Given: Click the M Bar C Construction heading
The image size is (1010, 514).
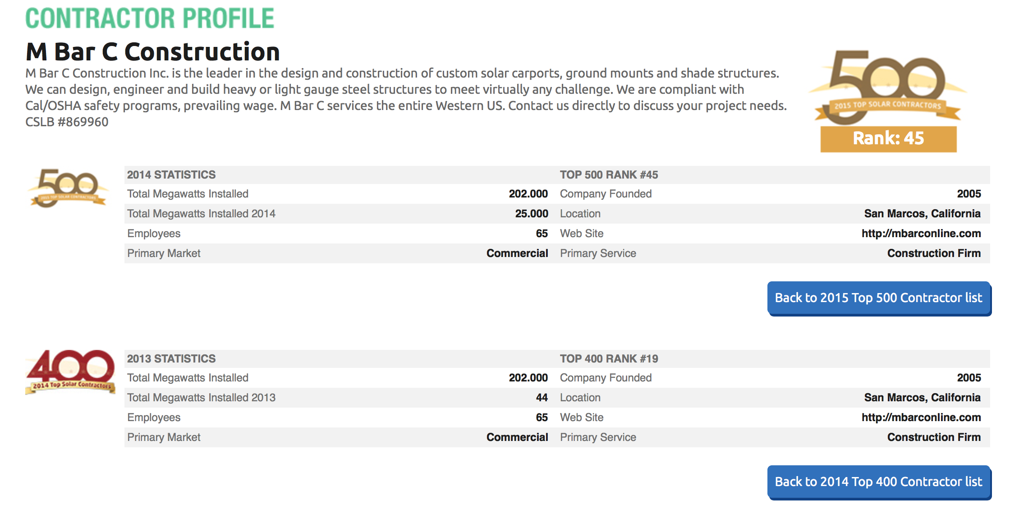Looking at the screenshot, I should click(153, 51).
